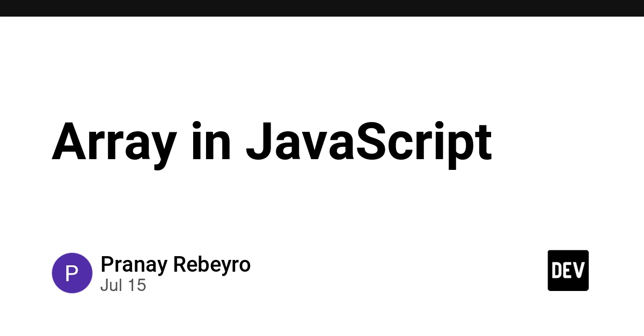This screenshot has height=336, width=644.
Task: Select the letter V in DEV logo
Action: click(579, 271)
